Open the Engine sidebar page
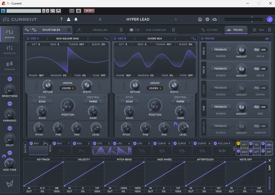Screen dimensions: 275x195 coord(10,34)
